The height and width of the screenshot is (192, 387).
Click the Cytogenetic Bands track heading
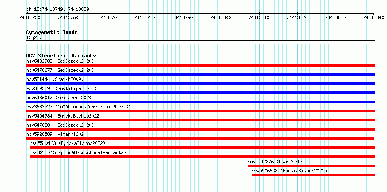point(52,32)
